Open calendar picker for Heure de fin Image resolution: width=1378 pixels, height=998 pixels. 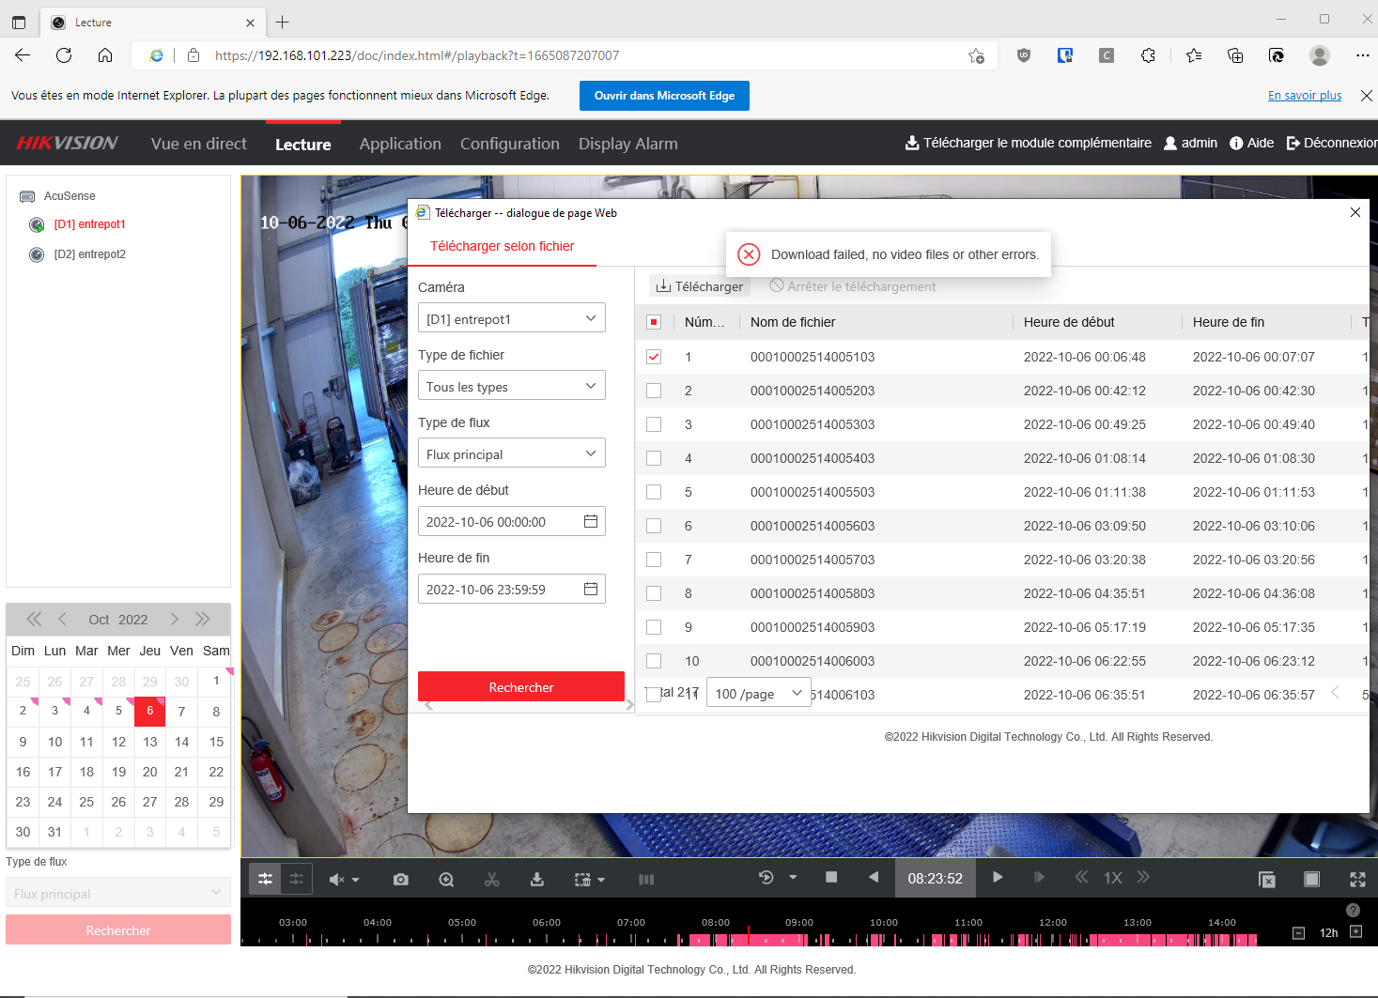pyautogui.click(x=591, y=589)
